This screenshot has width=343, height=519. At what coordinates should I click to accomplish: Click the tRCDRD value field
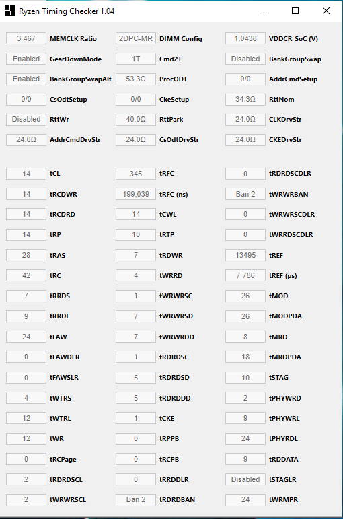[26, 214]
